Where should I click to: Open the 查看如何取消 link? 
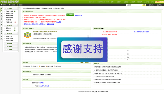pos(78,15)
